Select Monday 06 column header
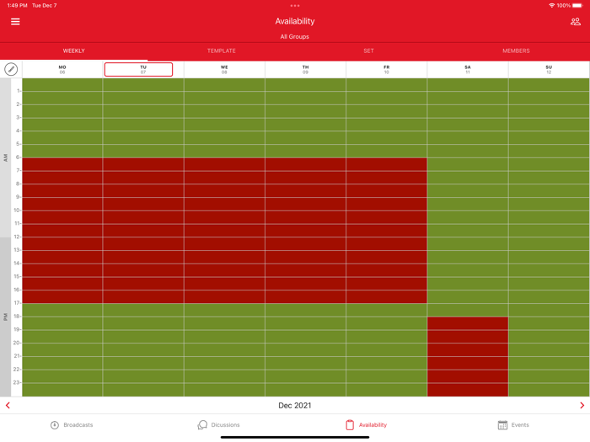This screenshot has width=590, height=442. point(62,70)
